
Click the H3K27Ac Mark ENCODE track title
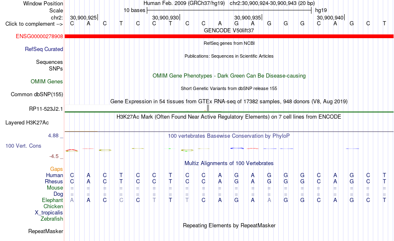tap(229, 117)
